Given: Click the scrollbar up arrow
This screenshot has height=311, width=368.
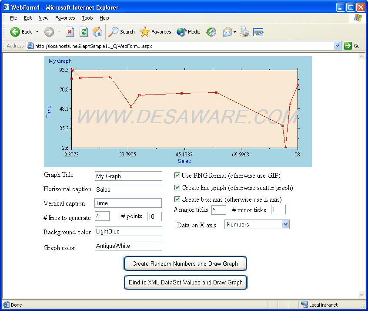Looking at the screenshot, I should pos(361,57).
